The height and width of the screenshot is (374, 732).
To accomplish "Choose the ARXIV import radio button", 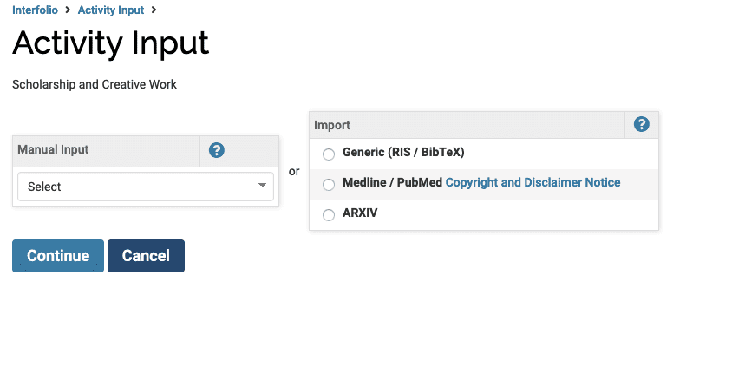I will coord(329,215).
